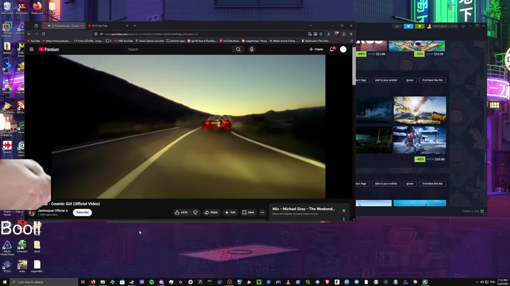
Task: Open the megathread - Piracy bookmark
Action: (254, 41)
